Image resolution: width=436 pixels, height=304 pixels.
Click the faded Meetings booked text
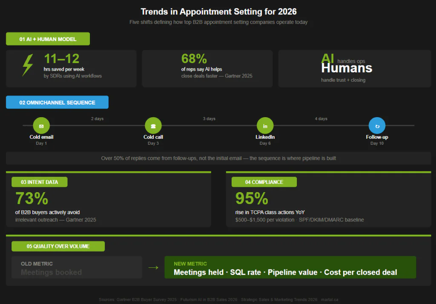coord(52,272)
